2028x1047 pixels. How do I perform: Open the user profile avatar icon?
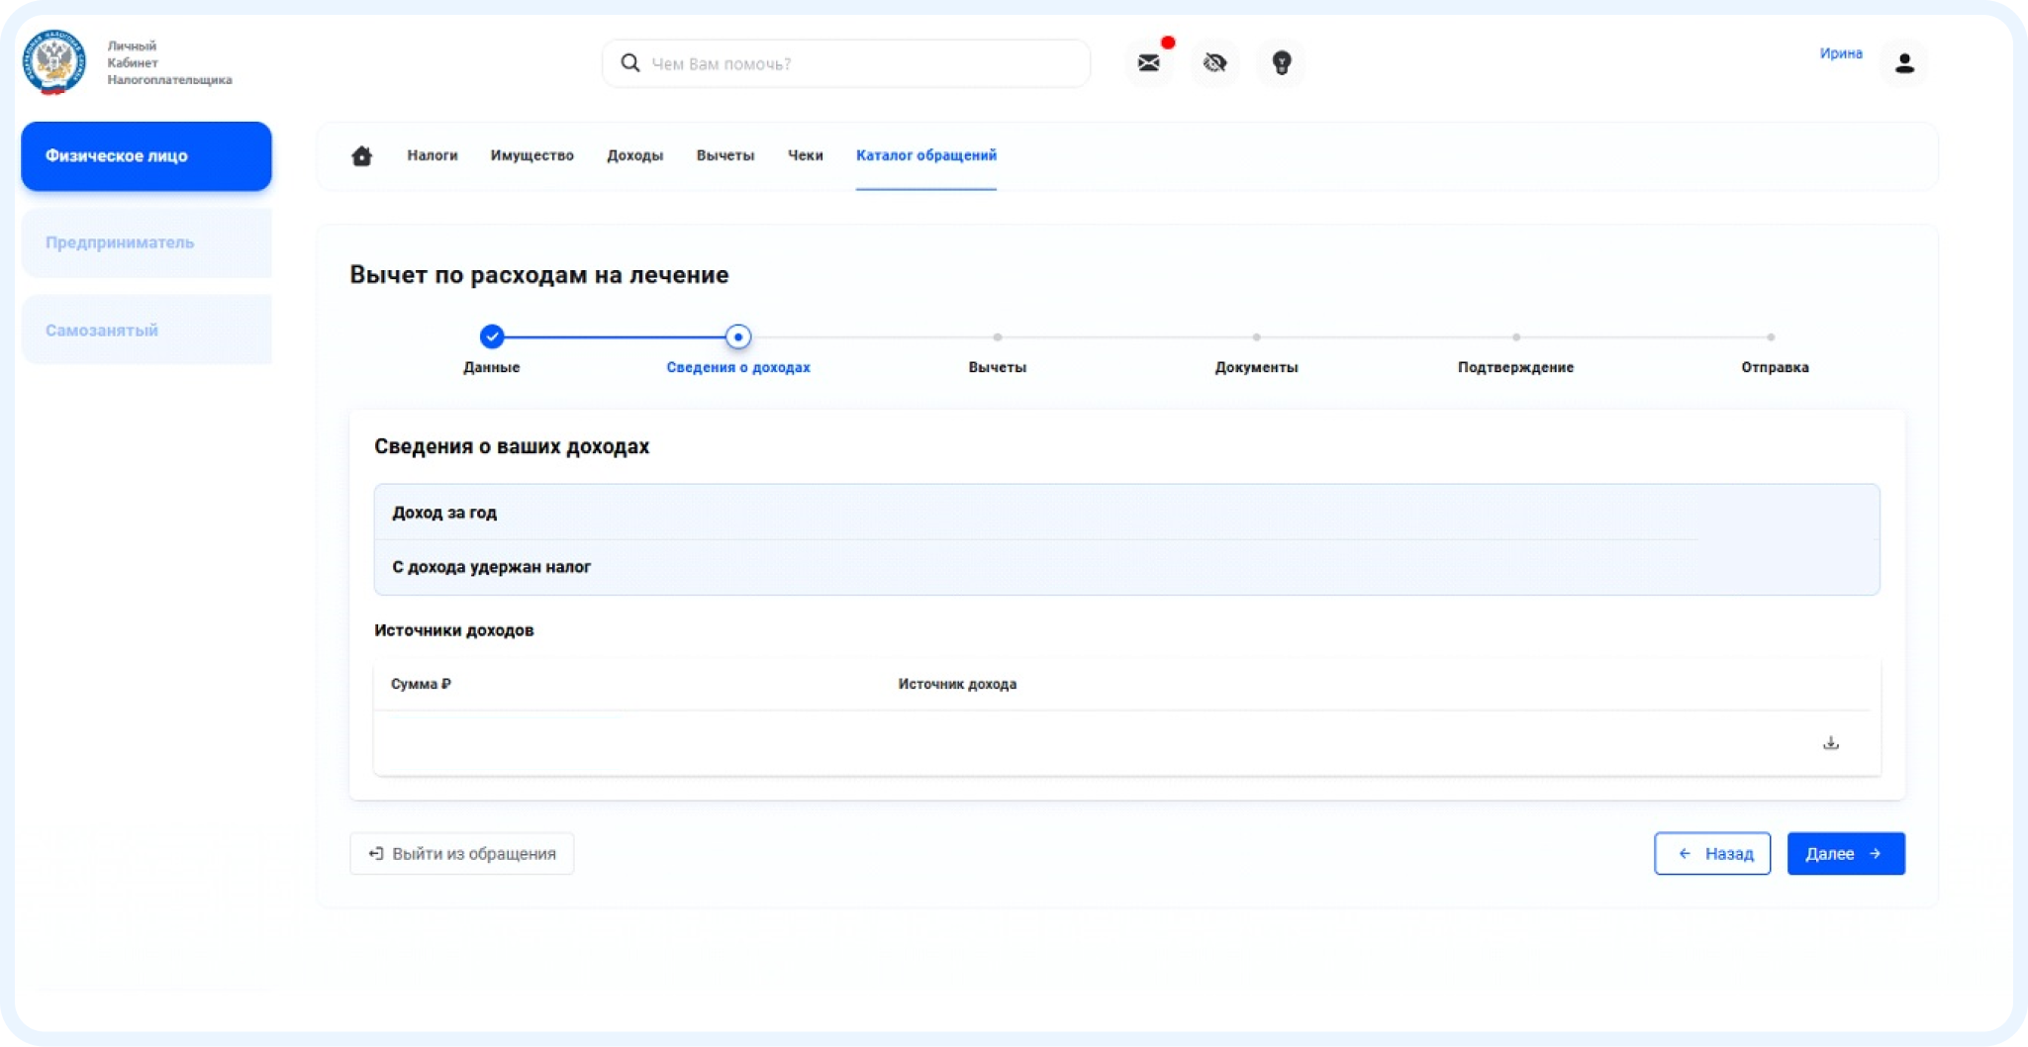click(x=1903, y=63)
